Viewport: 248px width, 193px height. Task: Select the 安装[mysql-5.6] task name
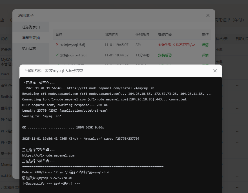coord(73,45)
